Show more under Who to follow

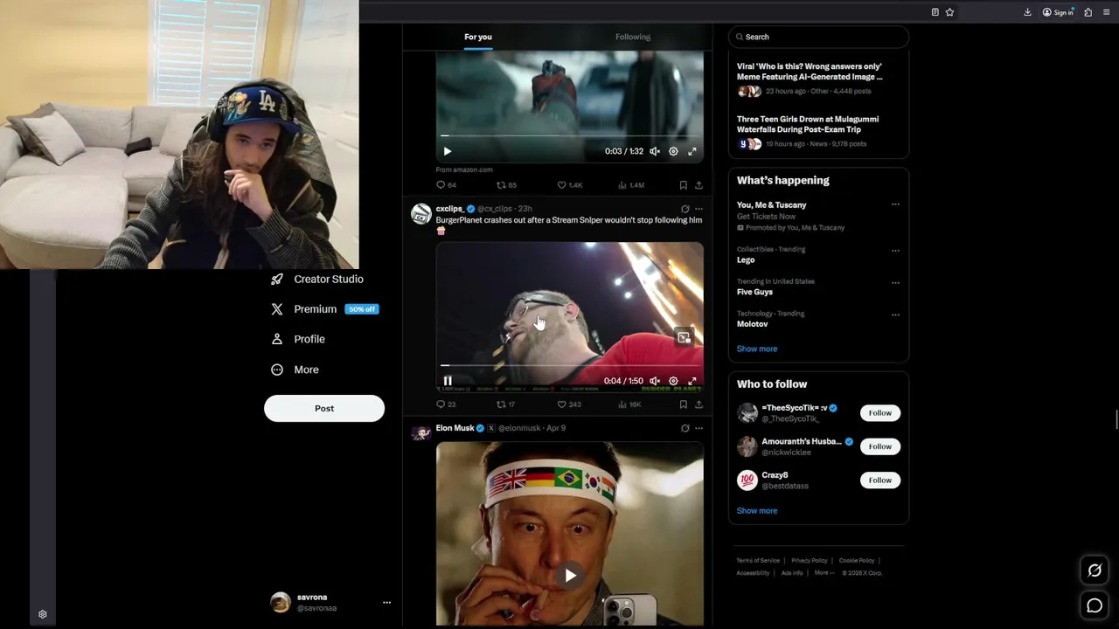[x=757, y=511]
